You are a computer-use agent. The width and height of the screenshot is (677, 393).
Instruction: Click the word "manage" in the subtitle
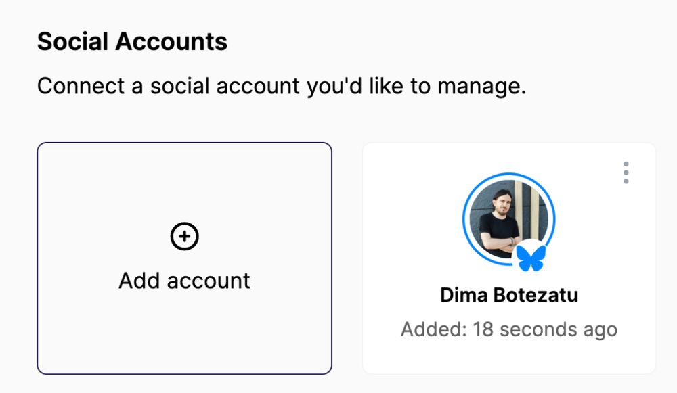tap(479, 87)
